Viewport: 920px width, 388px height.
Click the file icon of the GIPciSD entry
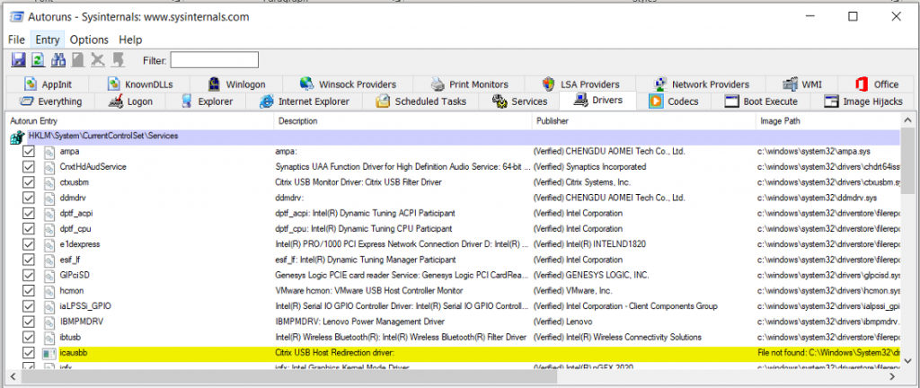point(49,276)
